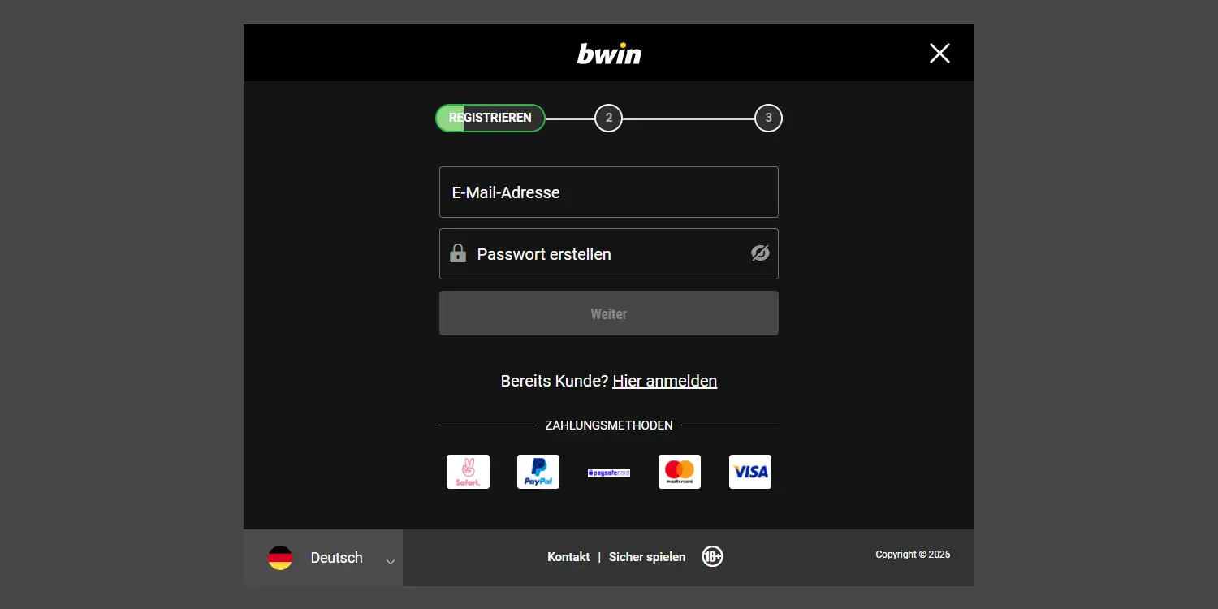Click the PayPal payment icon
The height and width of the screenshot is (609, 1218).
click(538, 472)
